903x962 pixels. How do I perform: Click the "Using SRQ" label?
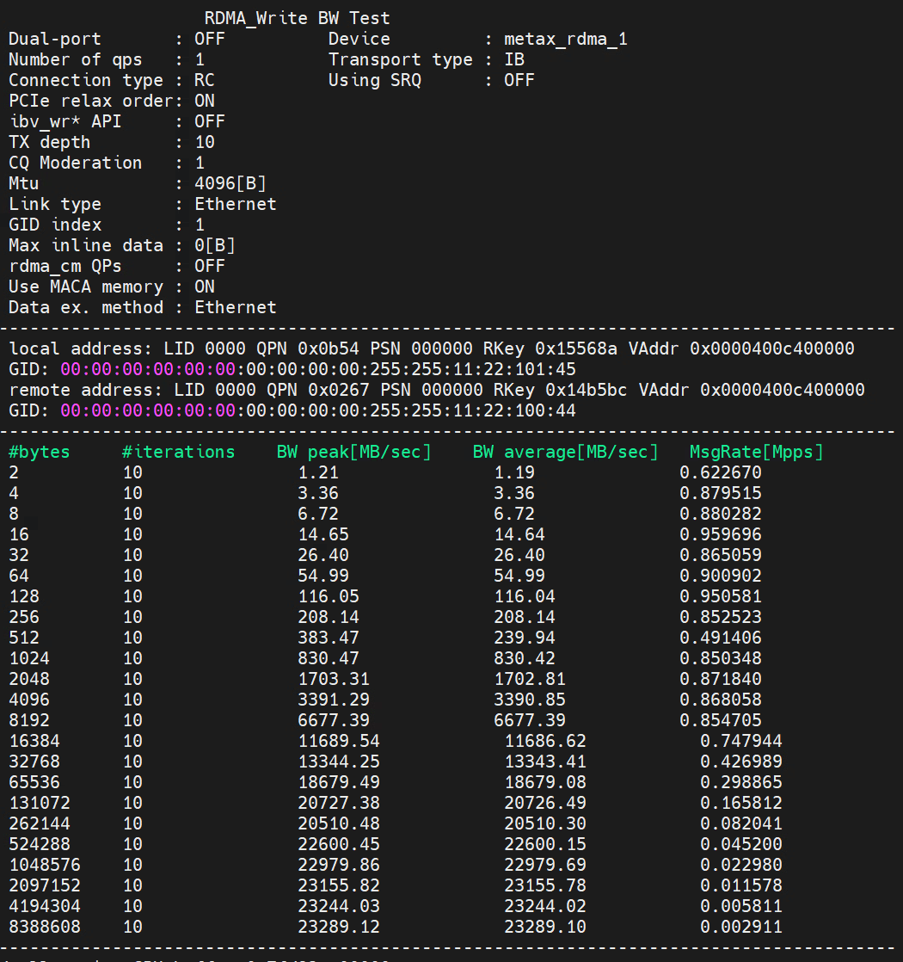coord(375,80)
